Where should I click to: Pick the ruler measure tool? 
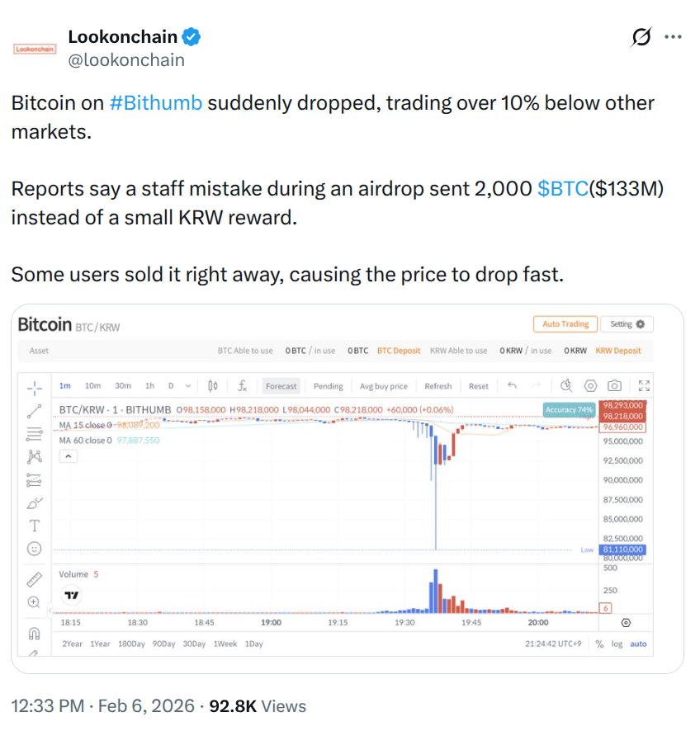coord(35,578)
